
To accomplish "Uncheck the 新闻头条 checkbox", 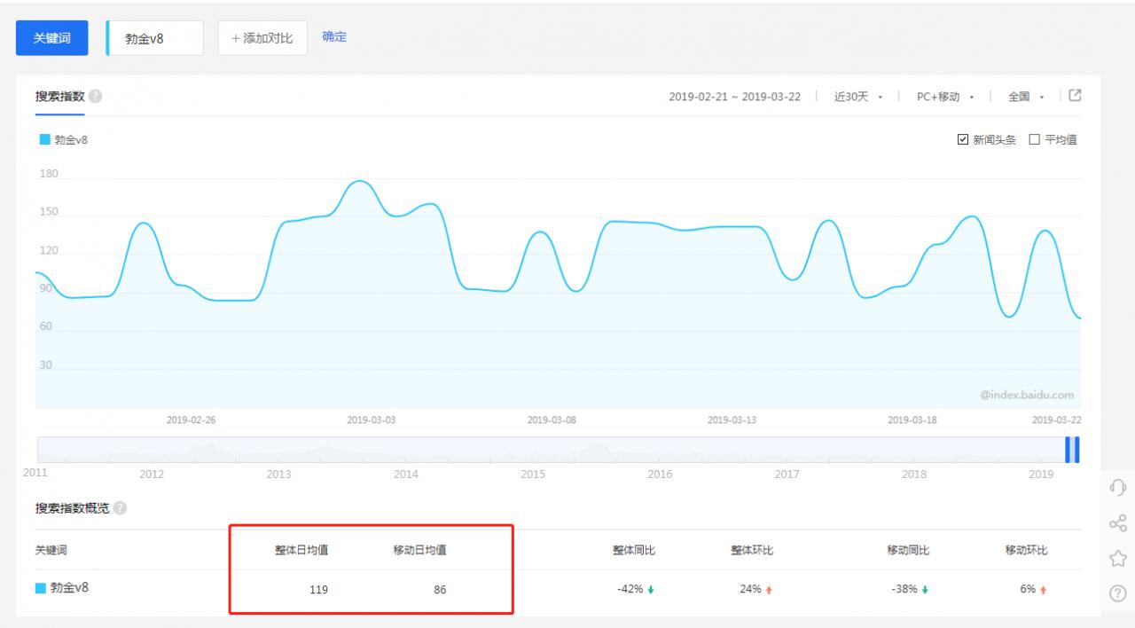I will click(963, 139).
